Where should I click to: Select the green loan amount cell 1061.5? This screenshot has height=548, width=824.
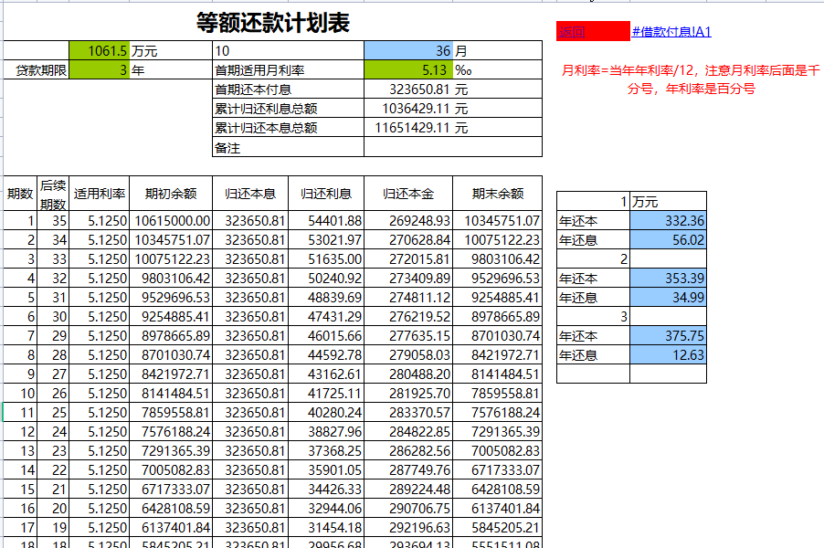[100, 47]
